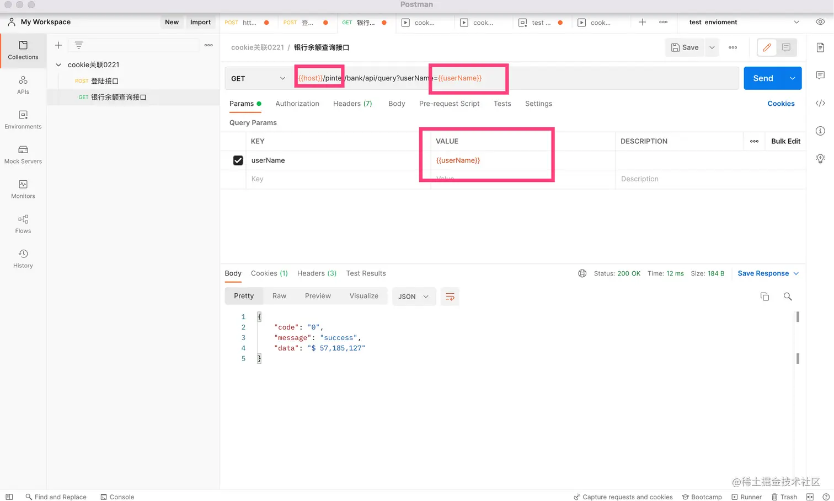This screenshot has width=834, height=501.
Task: Open the JSON format dropdown
Action: pos(414,297)
